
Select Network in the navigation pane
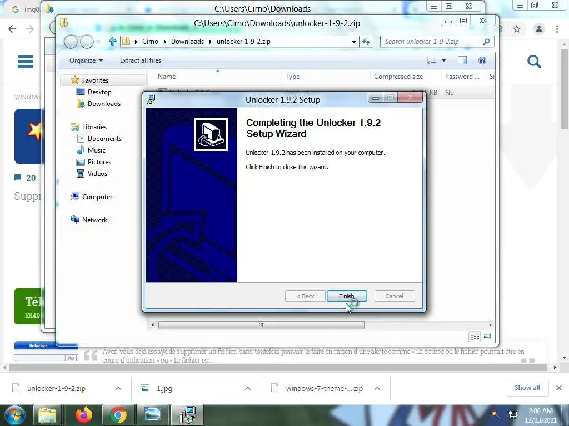[x=94, y=220]
